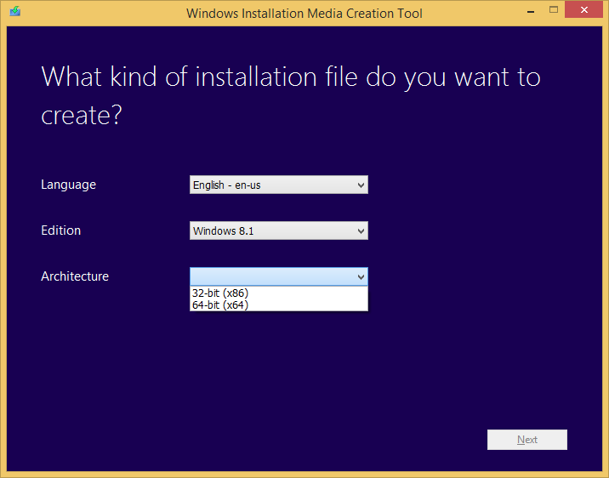
Task: Choose 64-bit (x64) from the Architecture list
Action: pos(220,305)
